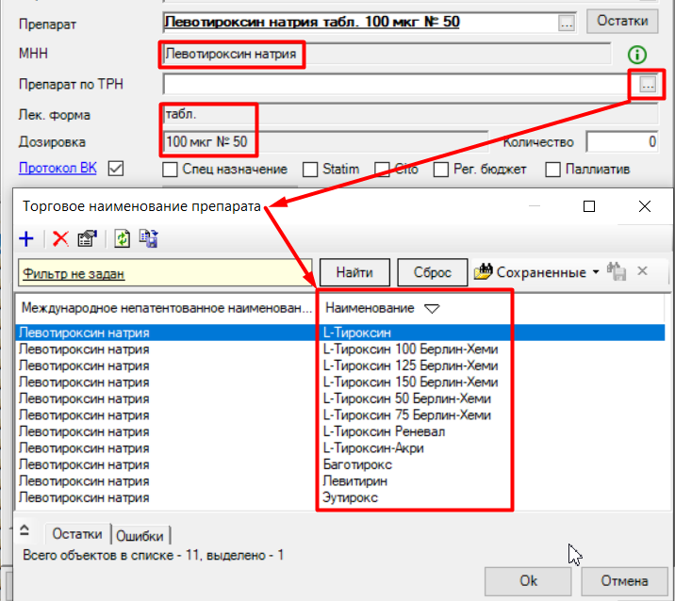Image resolution: width=675 pixels, height=601 pixels.
Task: Select the L-Тироксин 100 Берлин-Хеми row
Action: pyautogui.click(x=340, y=349)
